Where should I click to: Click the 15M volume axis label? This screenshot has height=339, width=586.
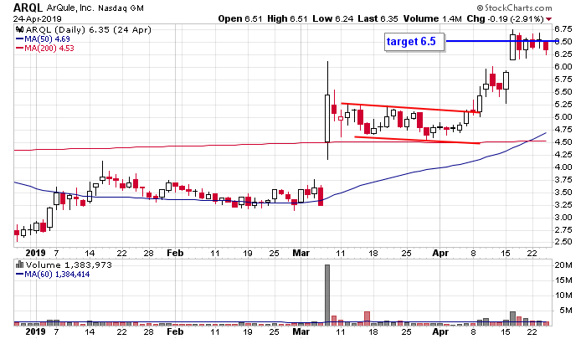(563, 280)
